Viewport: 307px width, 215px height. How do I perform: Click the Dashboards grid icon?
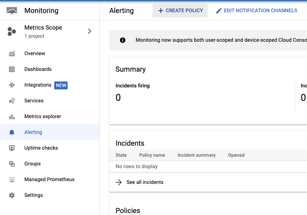click(x=12, y=69)
